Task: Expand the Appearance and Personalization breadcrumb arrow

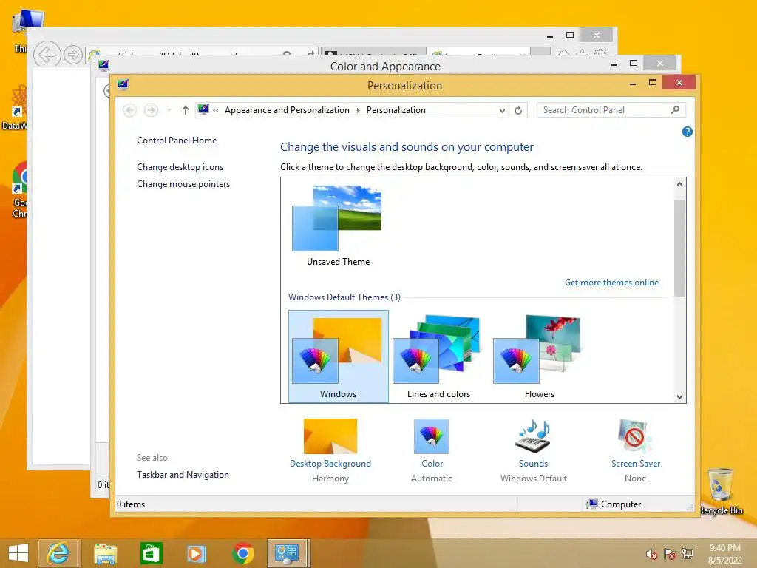Action: pyautogui.click(x=359, y=111)
